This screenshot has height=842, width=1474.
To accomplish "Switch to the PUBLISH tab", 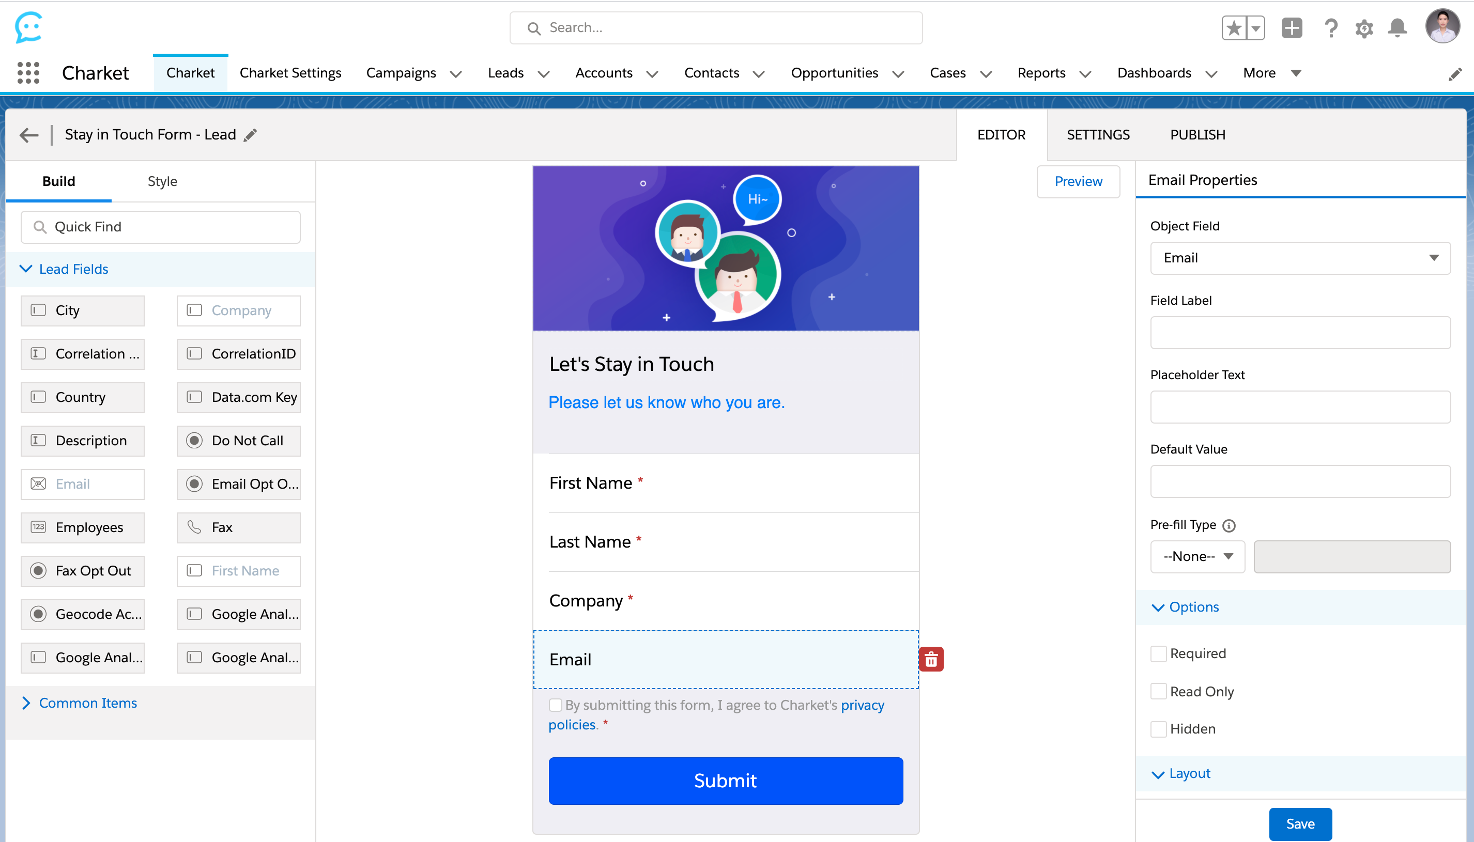I will point(1197,135).
